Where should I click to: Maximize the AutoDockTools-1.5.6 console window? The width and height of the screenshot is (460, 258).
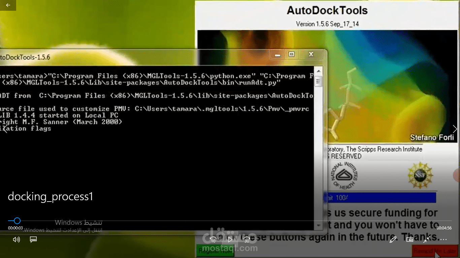[x=292, y=54]
